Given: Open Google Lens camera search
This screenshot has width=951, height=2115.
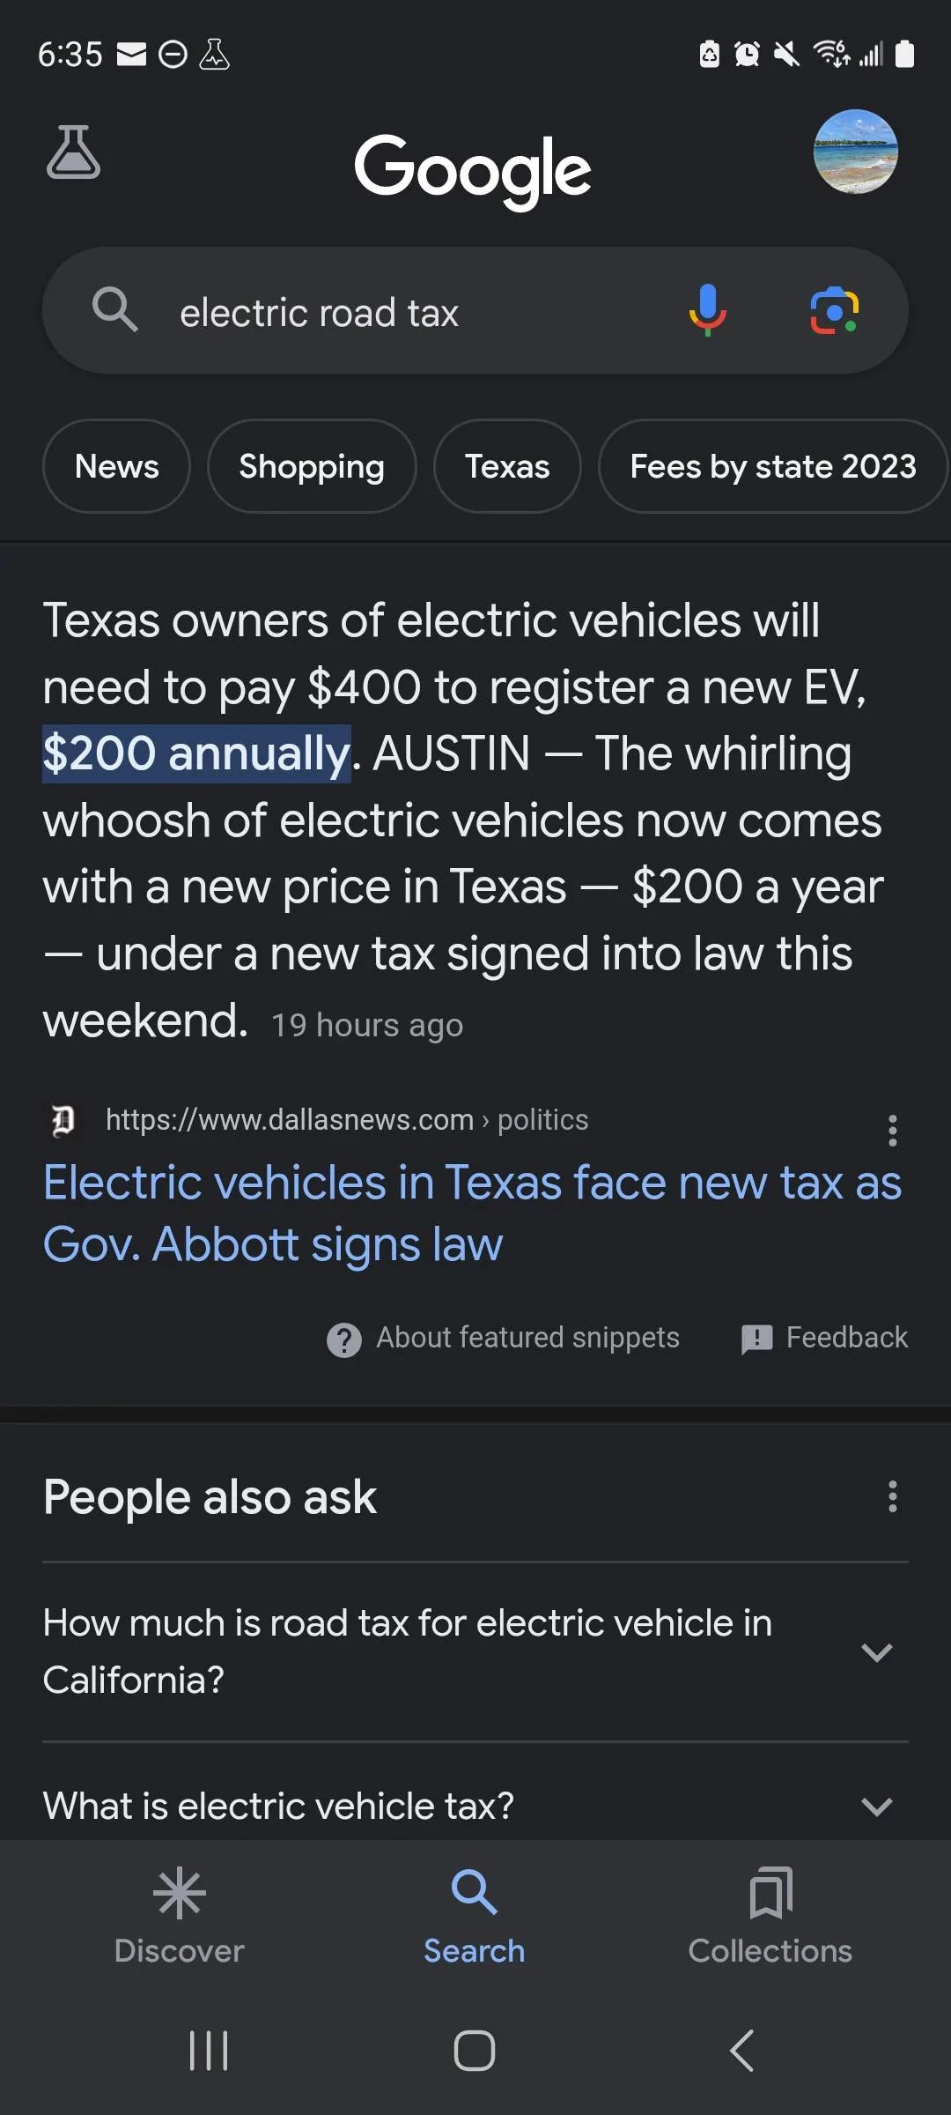Looking at the screenshot, I should click(834, 310).
